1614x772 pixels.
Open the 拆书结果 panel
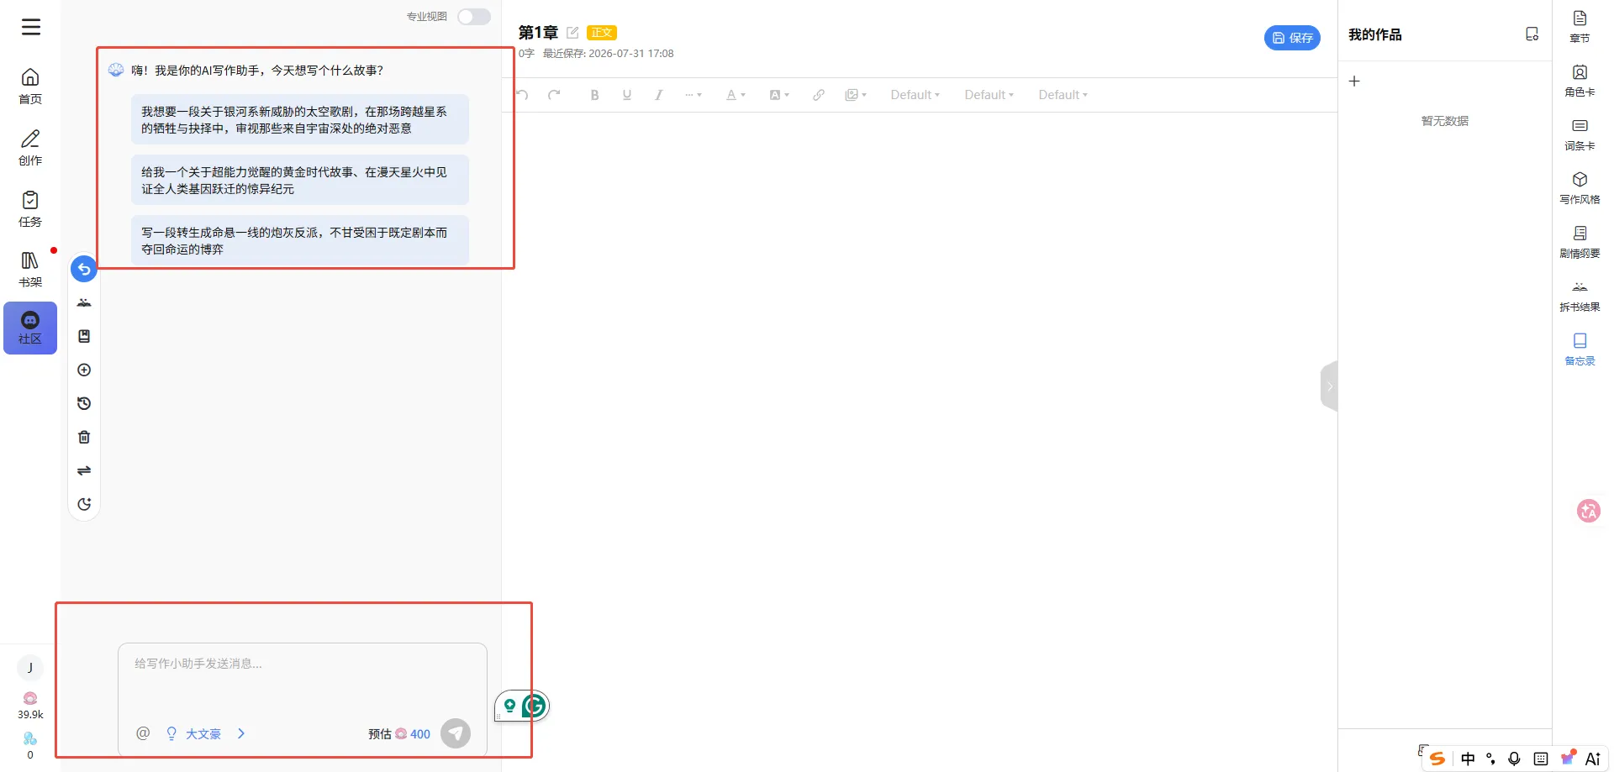[x=1580, y=295]
